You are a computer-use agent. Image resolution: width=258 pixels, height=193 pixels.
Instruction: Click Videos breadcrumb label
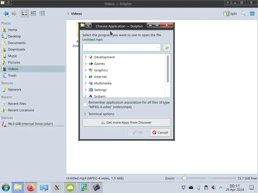pyautogui.click(x=76, y=14)
